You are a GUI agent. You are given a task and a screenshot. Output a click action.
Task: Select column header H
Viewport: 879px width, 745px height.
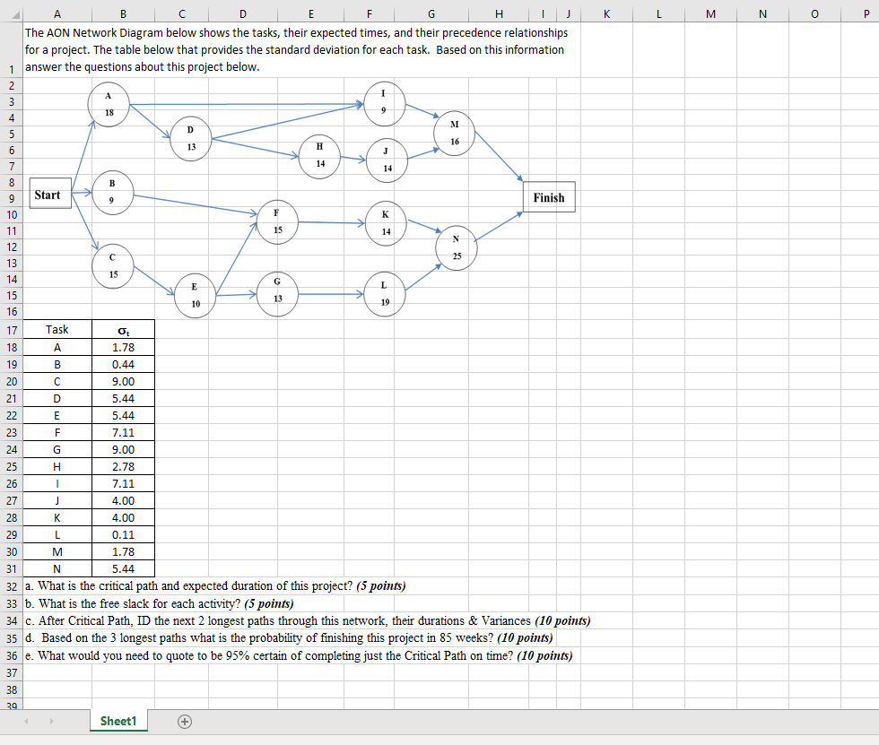tap(499, 14)
